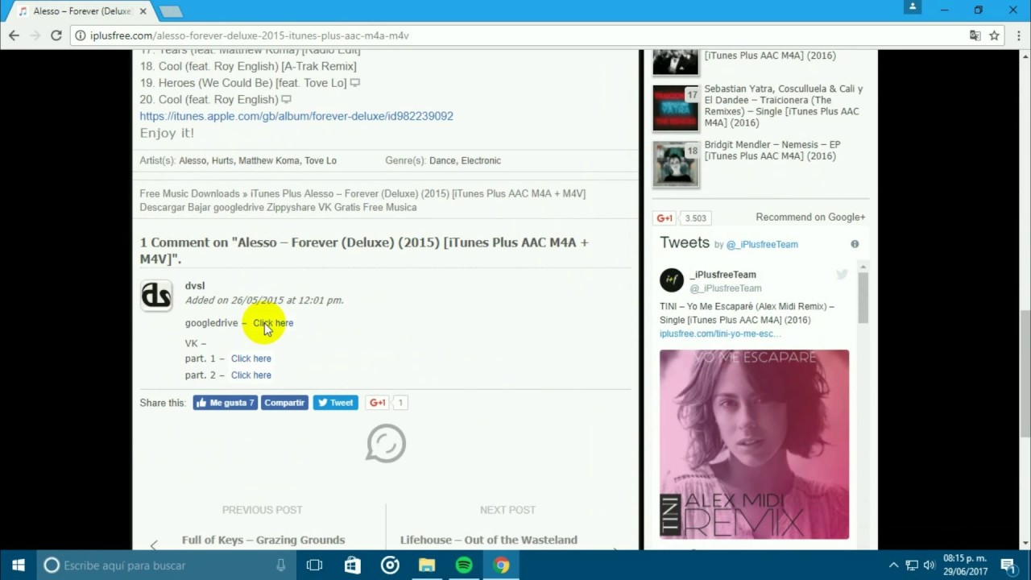Viewport: 1031px width, 580px height.
Task: Click the Twitter widget info icon
Action: [x=855, y=244]
